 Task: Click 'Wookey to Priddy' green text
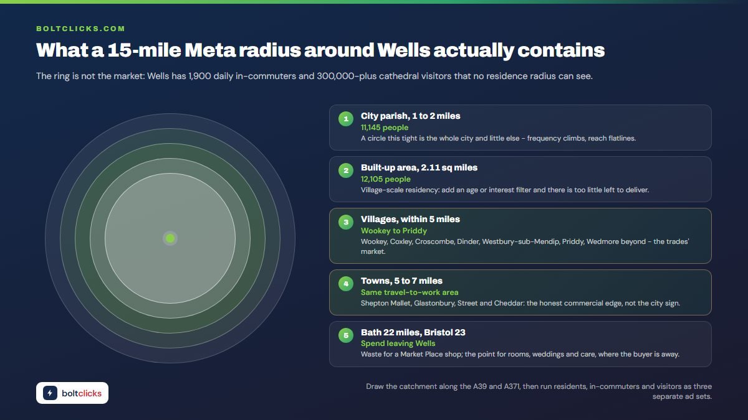click(394, 231)
